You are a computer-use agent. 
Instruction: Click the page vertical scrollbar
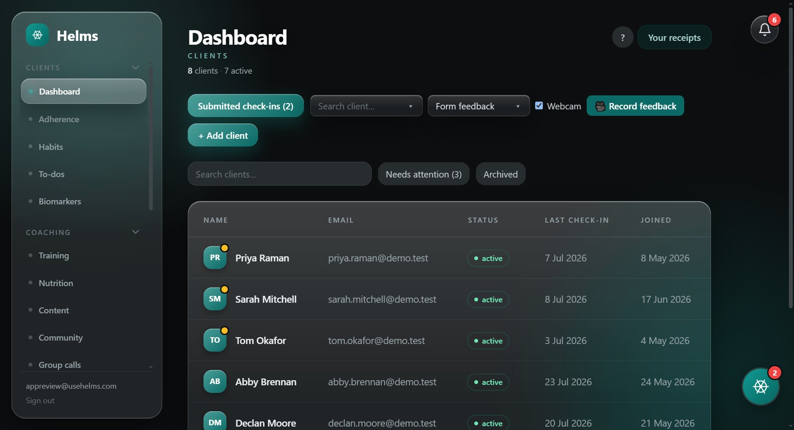(x=791, y=158)
